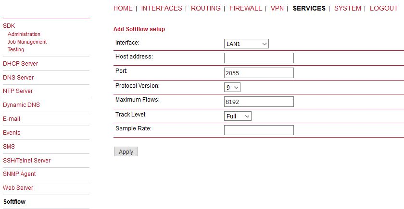Open the Track Level dropdown
Screen dimensions: 404x209
pos(238,116)
